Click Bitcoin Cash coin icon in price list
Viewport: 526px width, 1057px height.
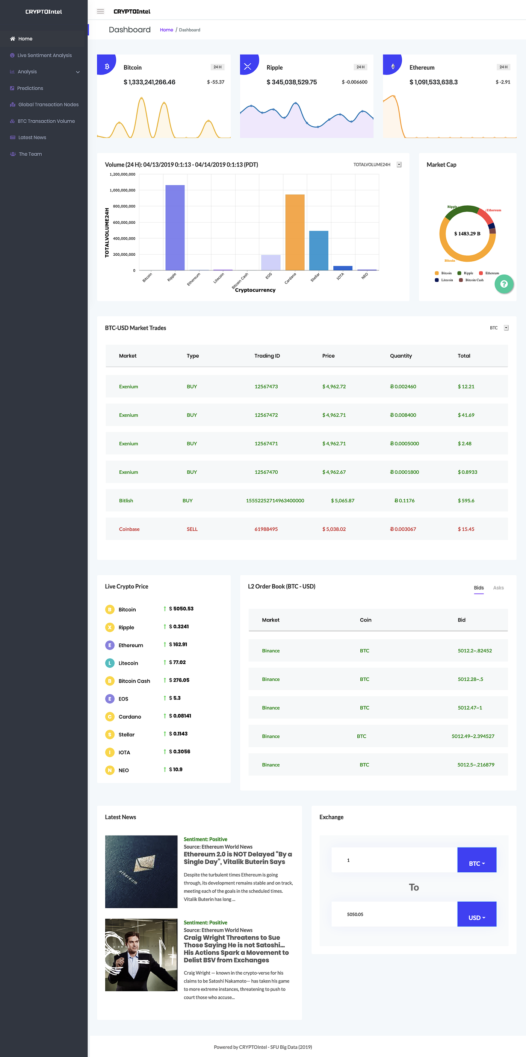[109, 681]
